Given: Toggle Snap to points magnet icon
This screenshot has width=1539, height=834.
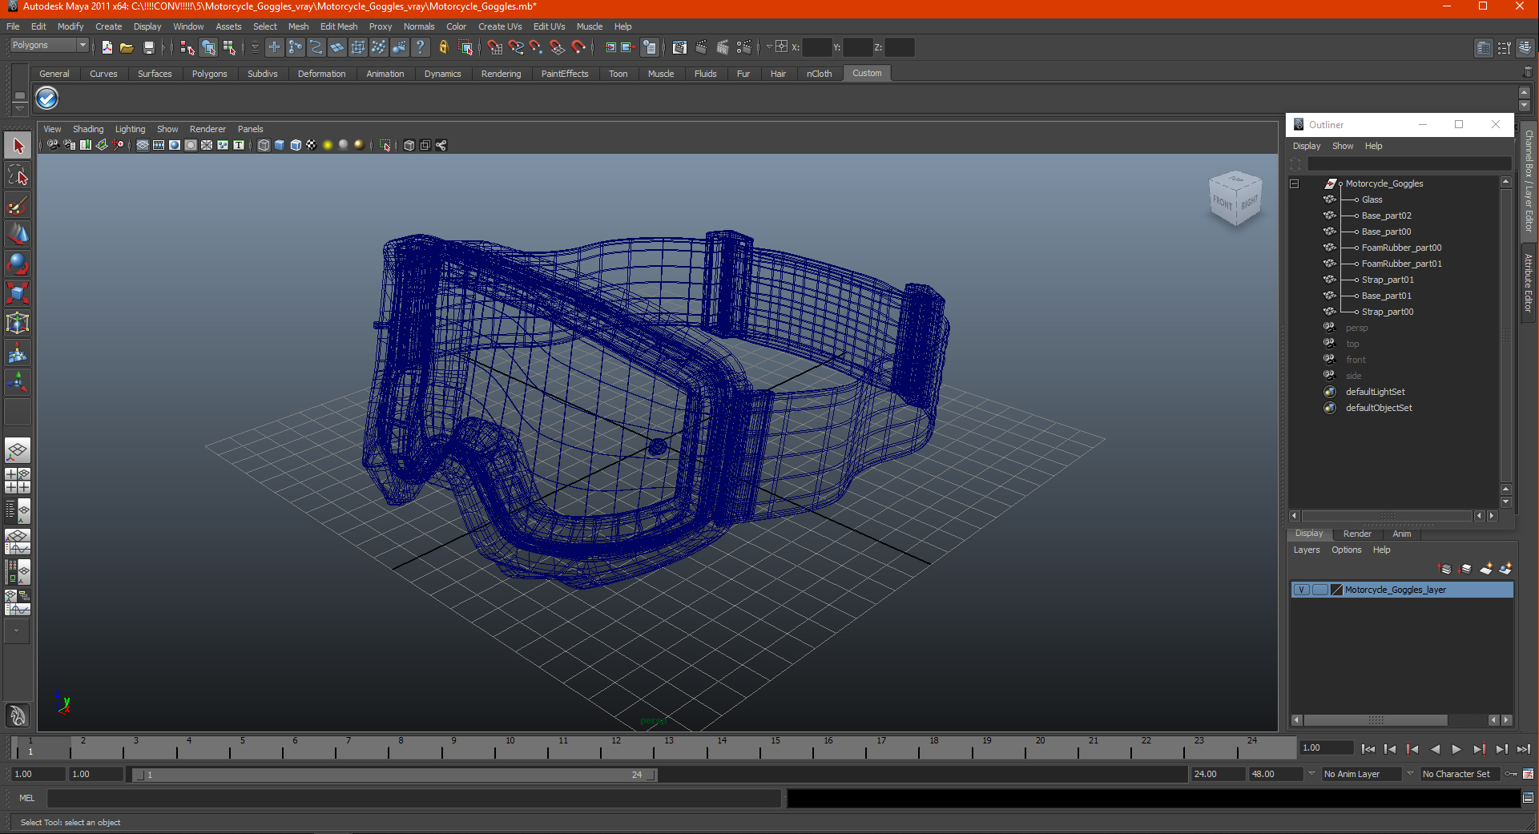Looking at the screenshot, I should (x=536, y=47).
